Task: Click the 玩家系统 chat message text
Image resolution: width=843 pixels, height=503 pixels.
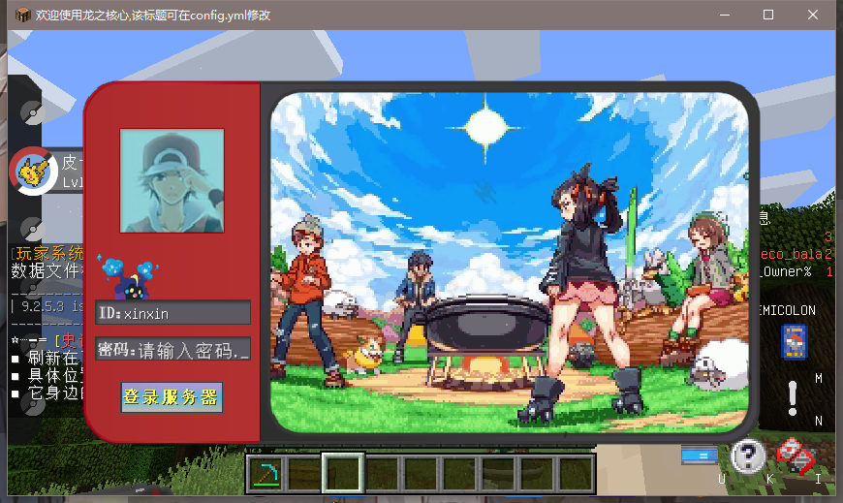Action: (x=49, y=253)
